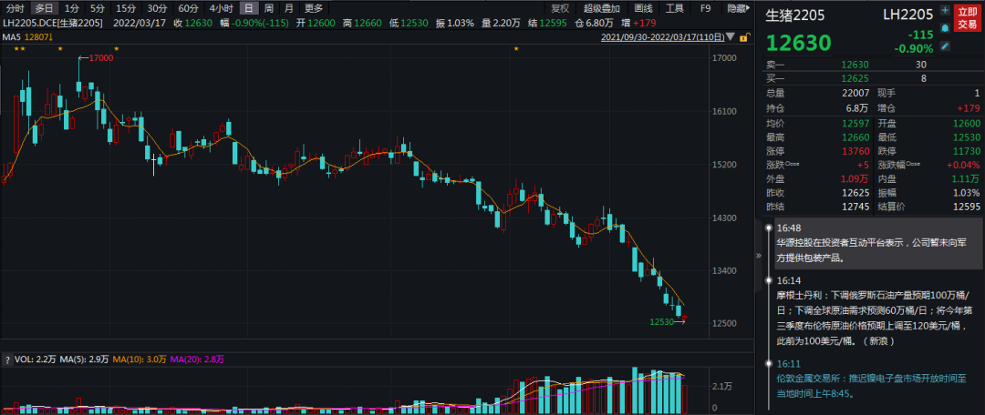Open 更多 more periods dropdown
Image resolution: width=985 pixels, height=415 pixels.
coord(314,9)
